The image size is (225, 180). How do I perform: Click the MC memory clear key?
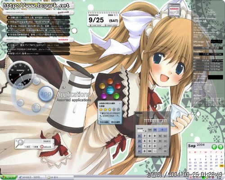pos(139,136)
